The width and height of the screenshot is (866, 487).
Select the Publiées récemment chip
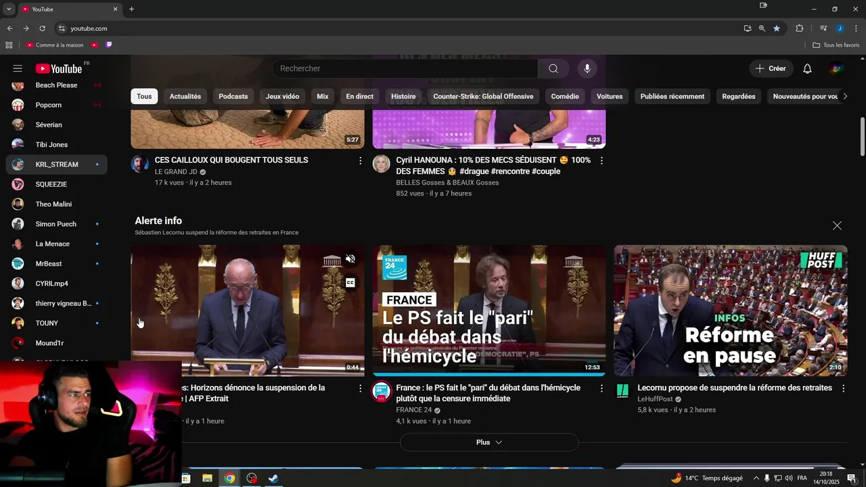pos(673,96)
